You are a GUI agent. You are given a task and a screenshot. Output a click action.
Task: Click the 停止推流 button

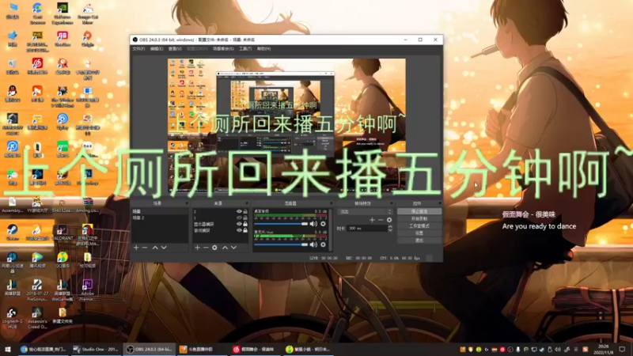pyautogui.click(x=419, y=211)
